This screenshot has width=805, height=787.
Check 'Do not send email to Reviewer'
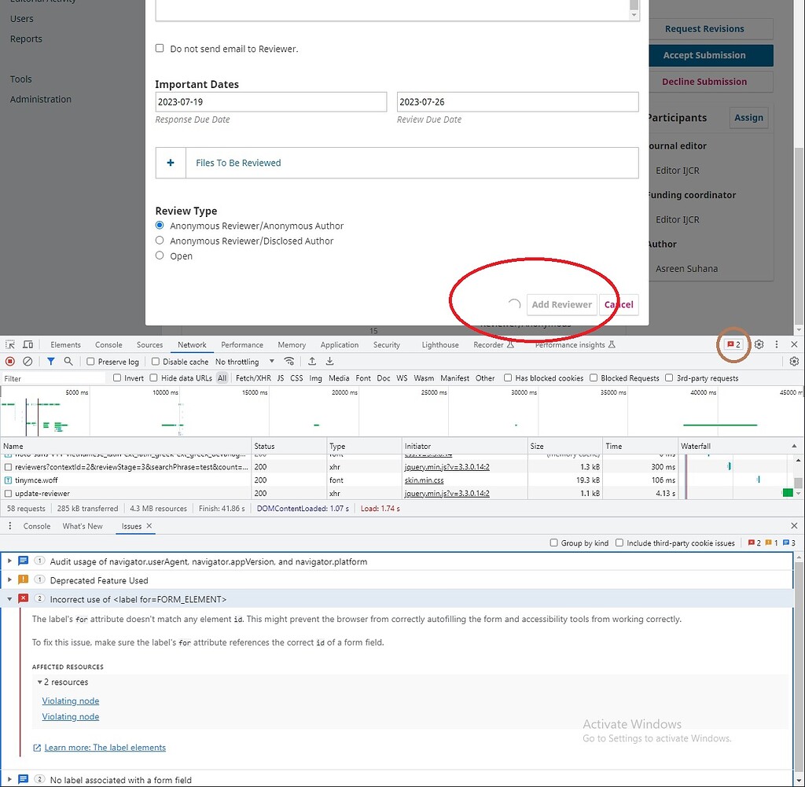point(160,48)
